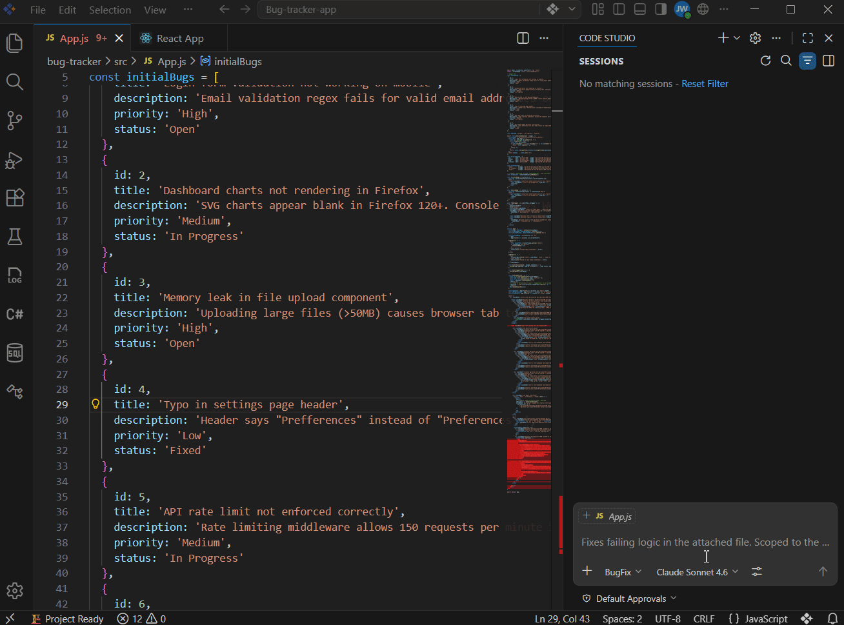Image resolution: width=844 pixels, height=625 pixels.
Task: Add context with plus next to BugFix
Action: (x=587, y=571)
